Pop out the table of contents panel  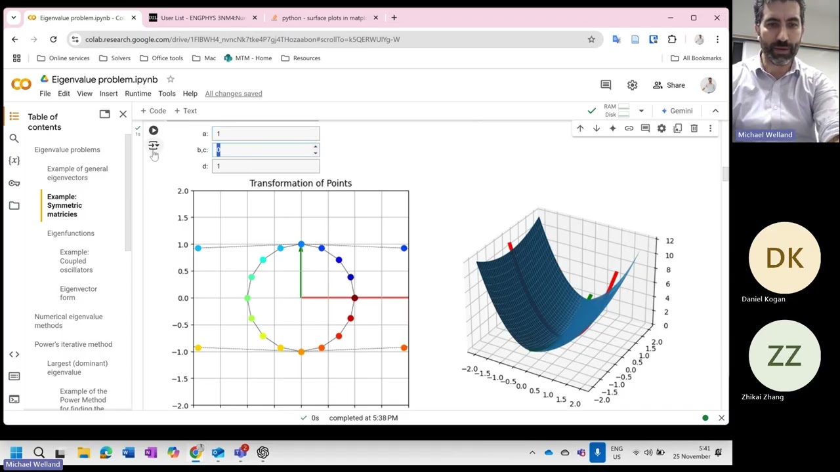[x=104, y=114]
